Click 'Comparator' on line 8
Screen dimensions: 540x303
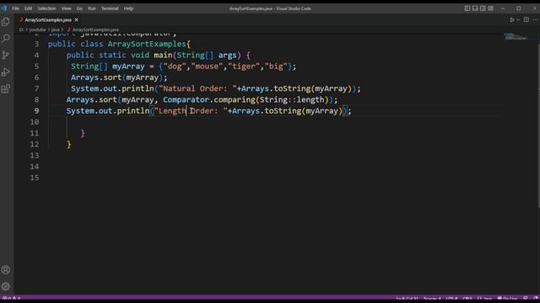pos(186,99)
